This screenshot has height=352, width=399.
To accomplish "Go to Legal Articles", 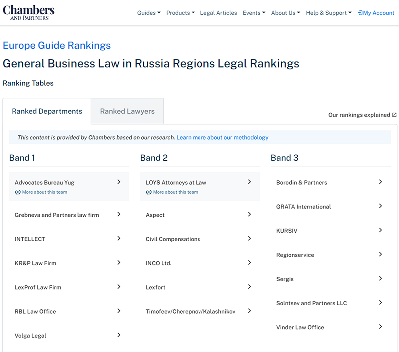I will point(218,13).
